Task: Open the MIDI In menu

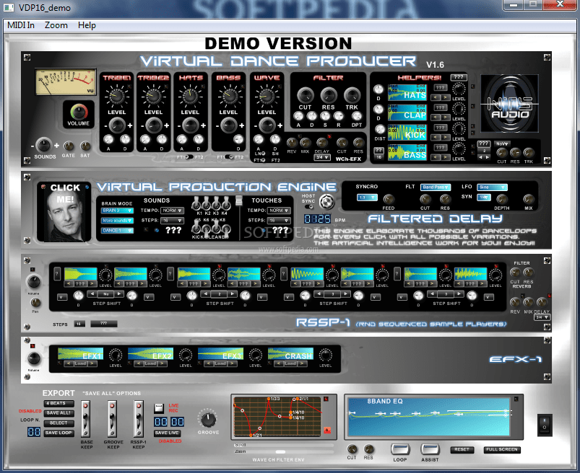Action: tap(20, 25)
